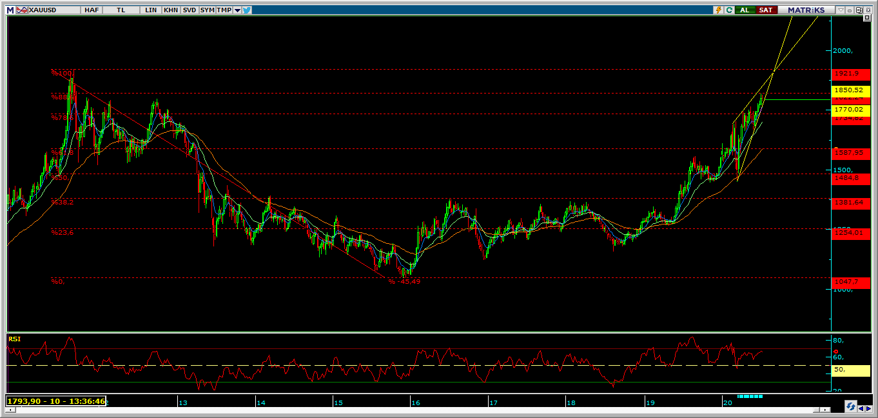Click the cyan bar marker above year 20
The image size is (878, 418).
coord(750,396)
